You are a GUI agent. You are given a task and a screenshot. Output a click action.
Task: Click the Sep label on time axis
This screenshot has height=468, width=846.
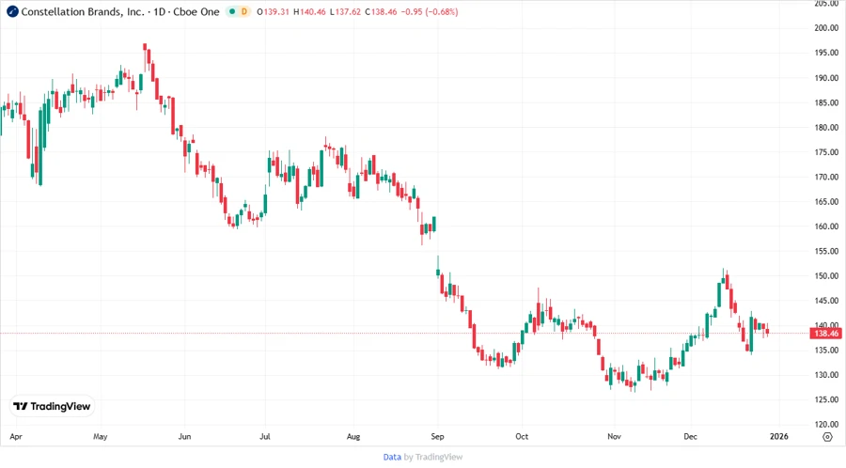coord(437,436)
